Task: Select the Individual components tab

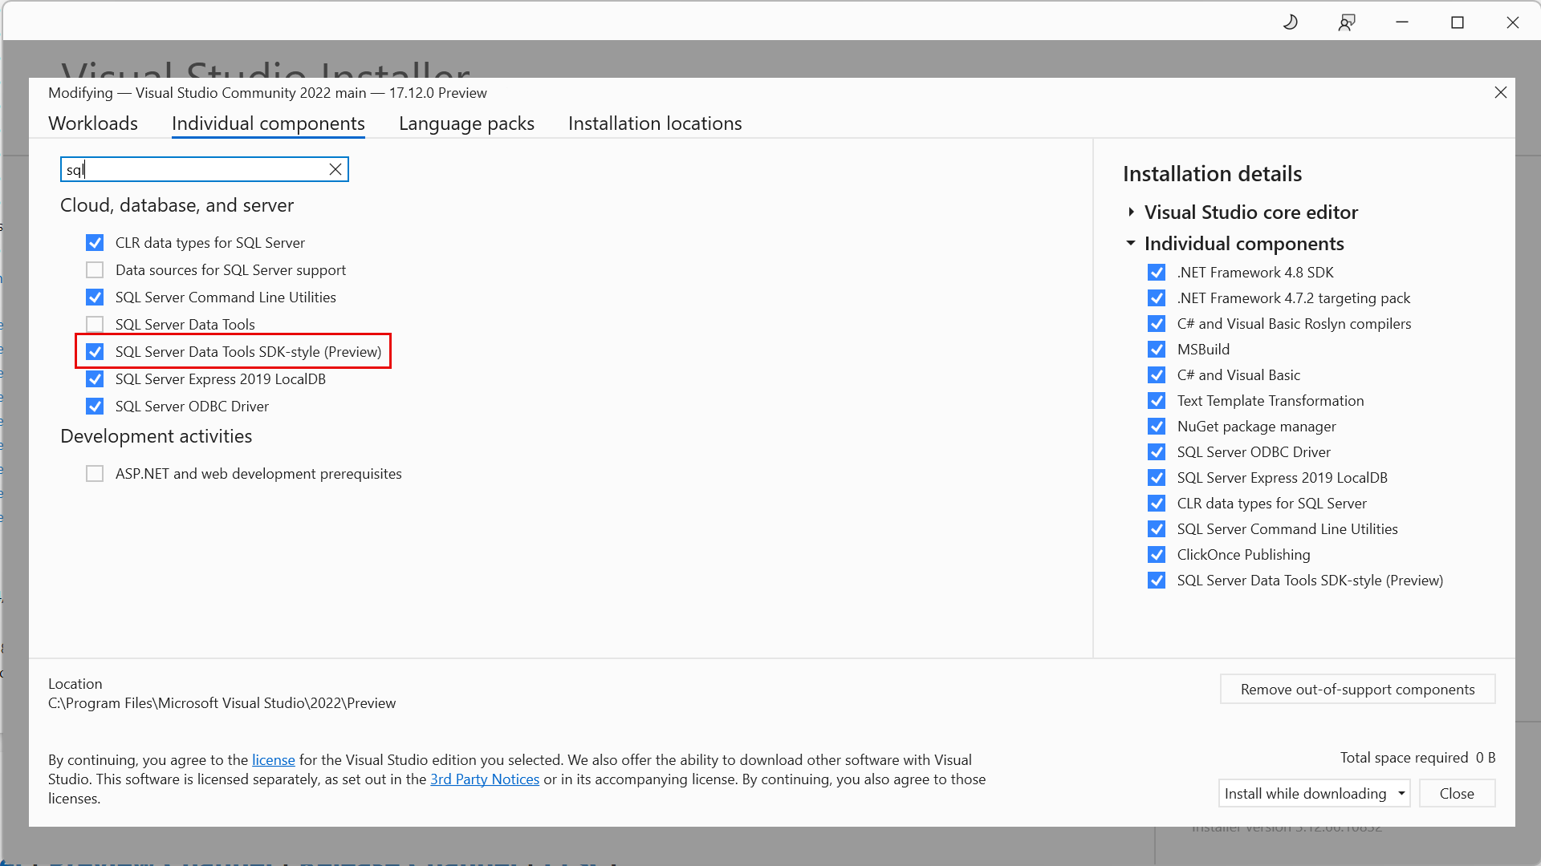Action: click(268, 123)
